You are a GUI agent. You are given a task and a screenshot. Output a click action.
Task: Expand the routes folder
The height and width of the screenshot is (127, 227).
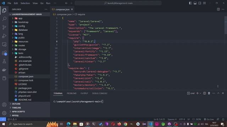coord(22,46)
